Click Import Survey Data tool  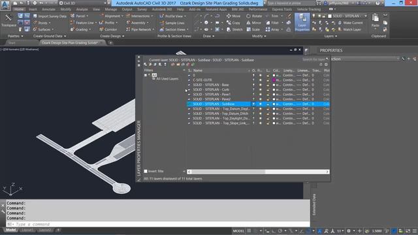pyautogui.click(x=50, y=16)
